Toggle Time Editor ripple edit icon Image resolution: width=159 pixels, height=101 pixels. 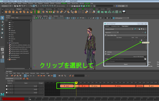pyautogui.click(x=25, y=76)
